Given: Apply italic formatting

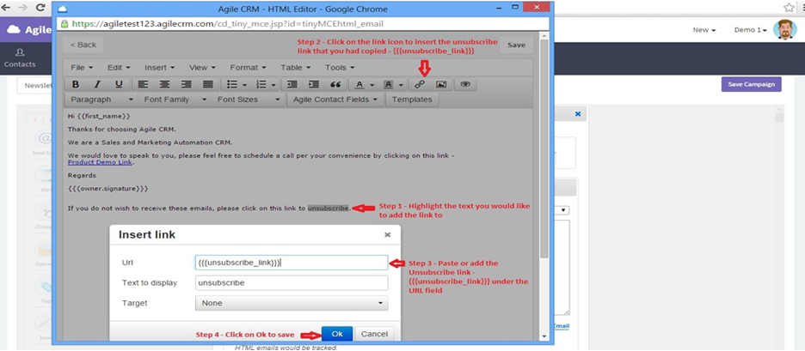Looking at the screenshot, I should click(x=97, y=85).
